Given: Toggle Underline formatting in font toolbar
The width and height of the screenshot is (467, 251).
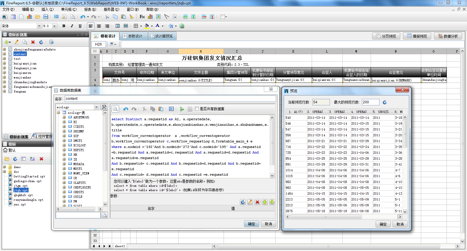Looking at the screenshot, I should (80, 26).
